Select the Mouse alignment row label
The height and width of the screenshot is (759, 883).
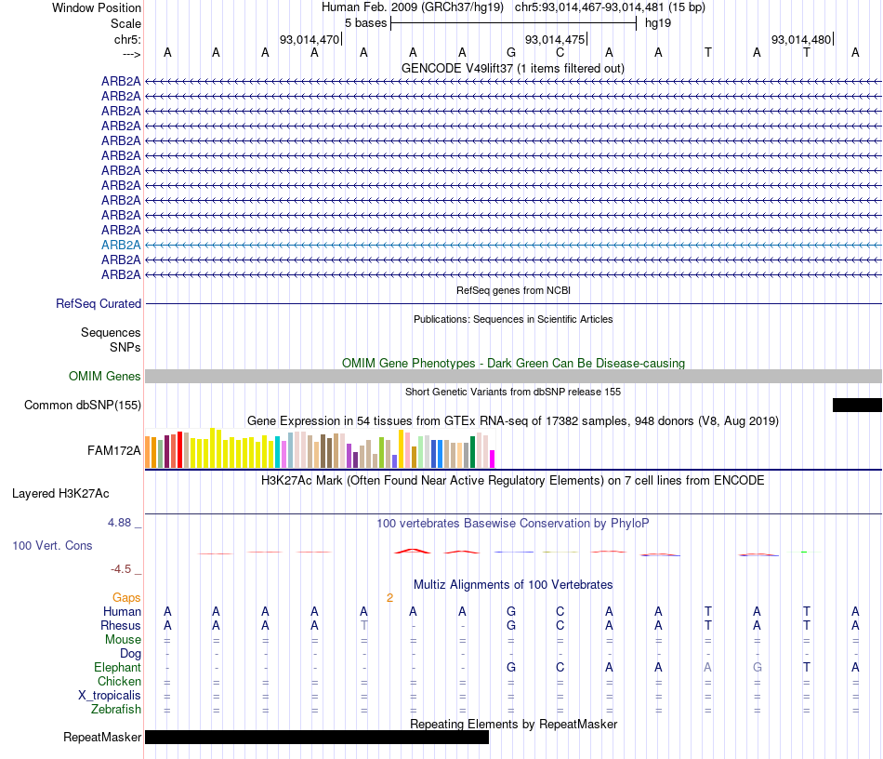(x=123, y=640)
